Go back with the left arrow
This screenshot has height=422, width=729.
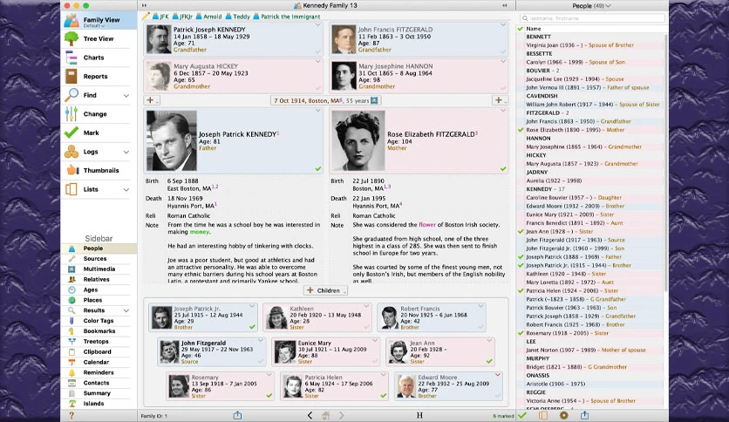tap(310, 415)
